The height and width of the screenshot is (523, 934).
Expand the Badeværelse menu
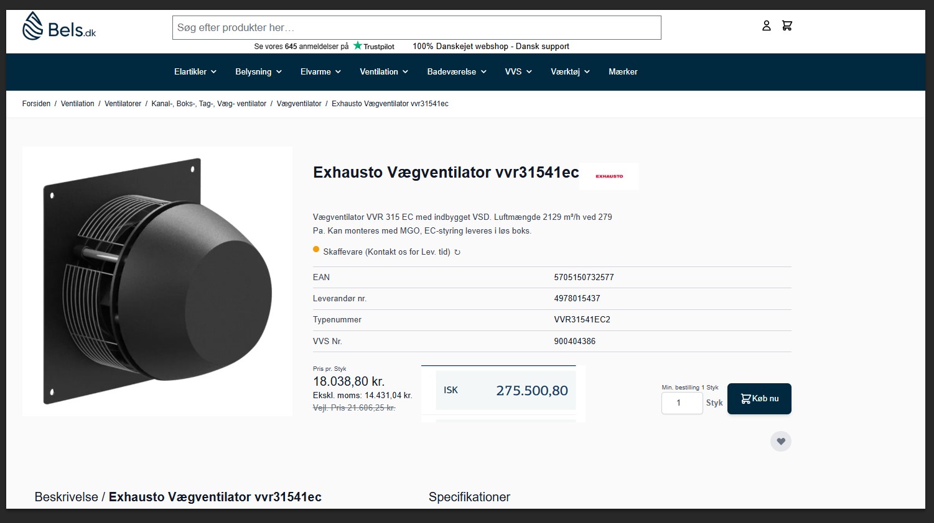457,71
